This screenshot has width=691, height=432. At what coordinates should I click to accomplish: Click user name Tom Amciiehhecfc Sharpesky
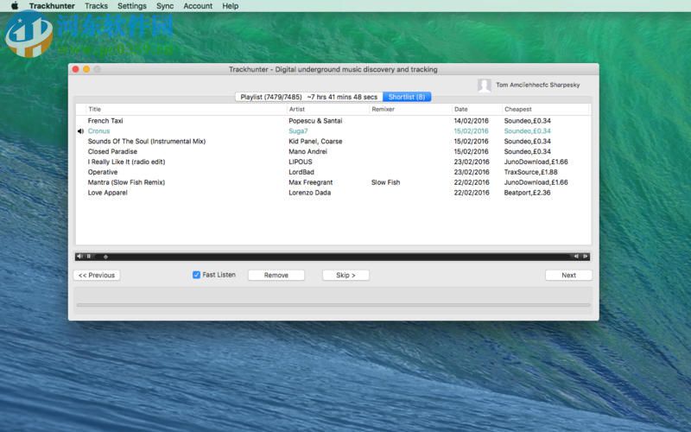[537, 85]
